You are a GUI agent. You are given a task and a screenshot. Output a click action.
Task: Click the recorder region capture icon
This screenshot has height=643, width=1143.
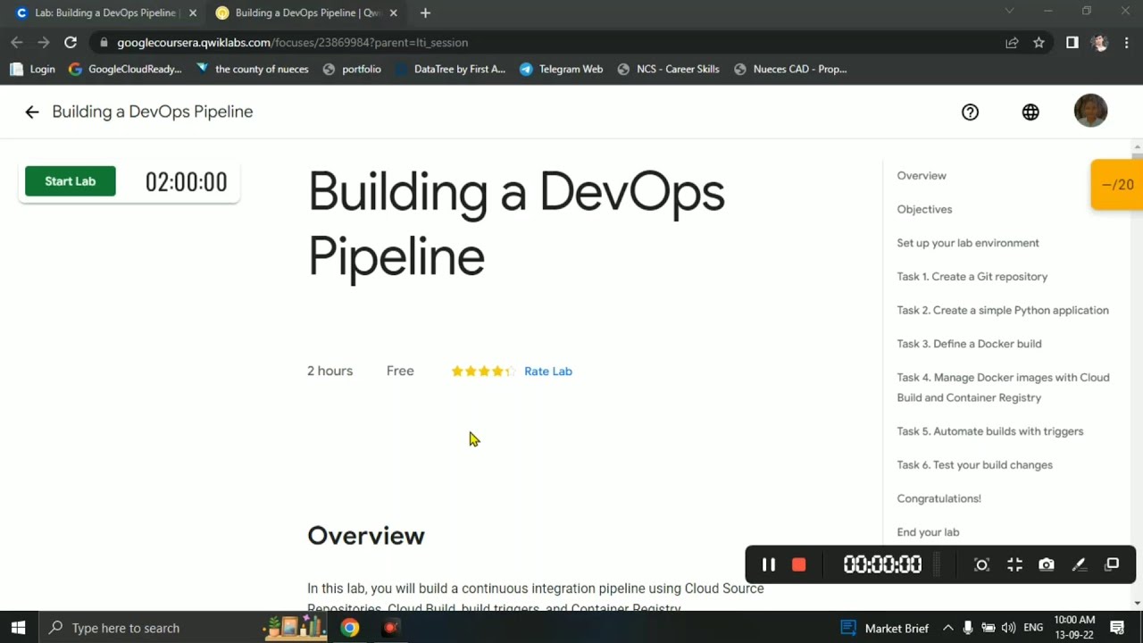coord(981,564)
